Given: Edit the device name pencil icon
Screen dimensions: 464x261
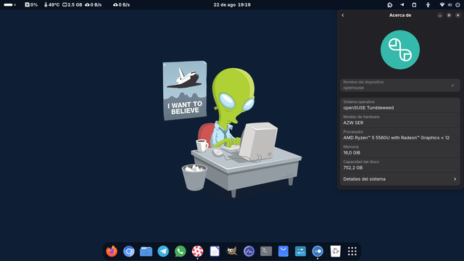Looking at the screenshot, I should click(x=452, y=86).
